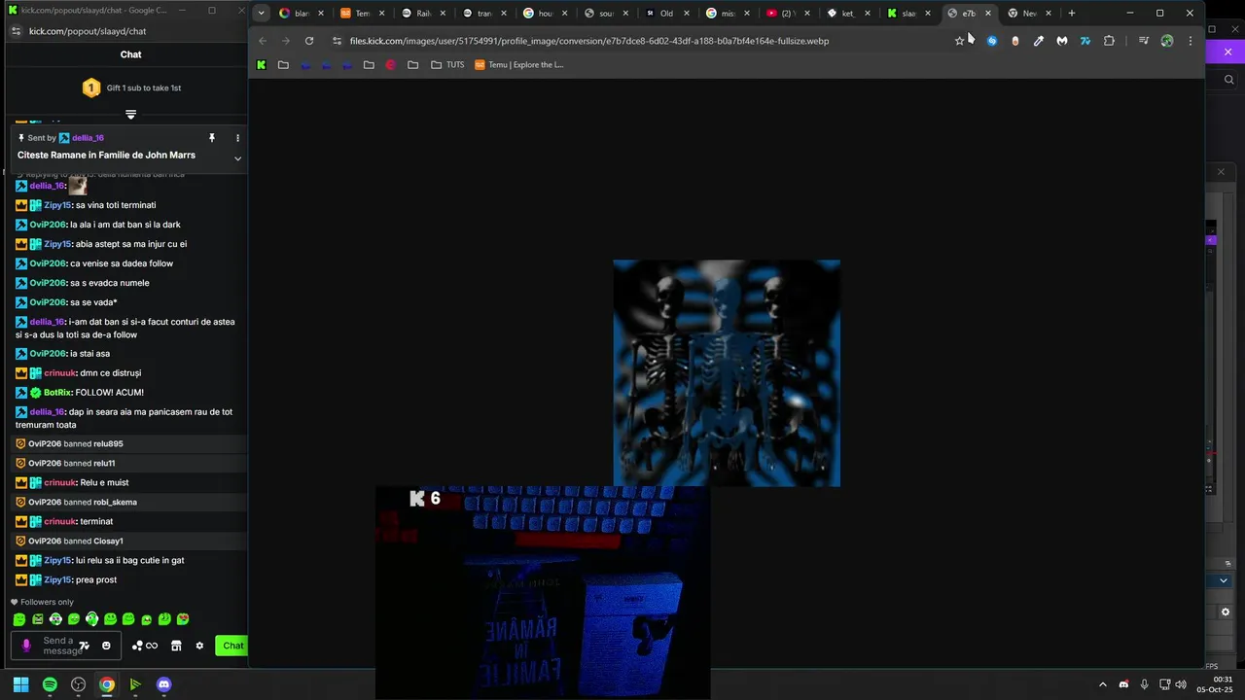Screen dimensions: 1245x700
Task: Click the infinity icon beside chat input
Action: (x=152, y=646)
